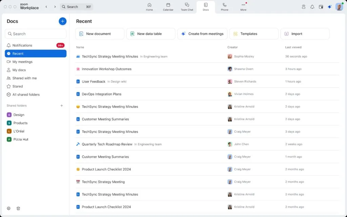Open the notifications bell in top bar

pos(312,7)
